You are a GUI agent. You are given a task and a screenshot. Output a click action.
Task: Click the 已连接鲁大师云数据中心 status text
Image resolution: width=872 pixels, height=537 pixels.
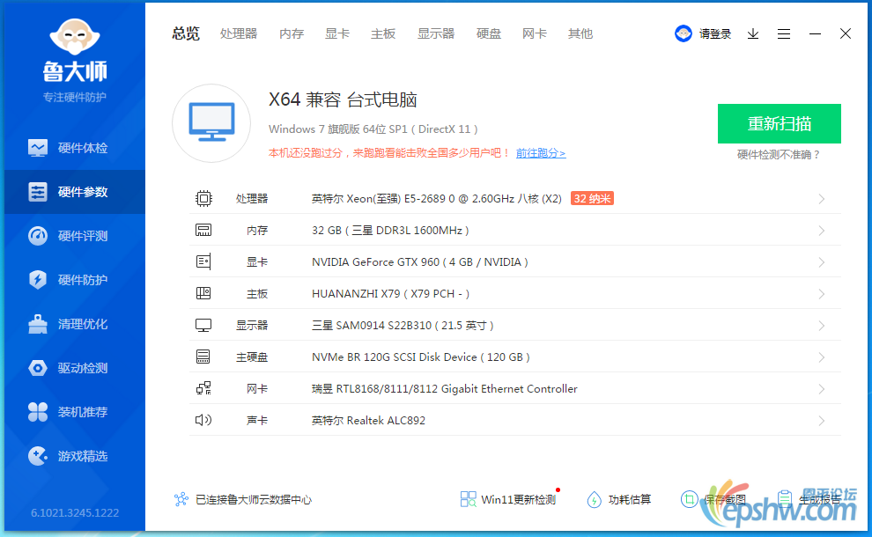click(254, 500)
